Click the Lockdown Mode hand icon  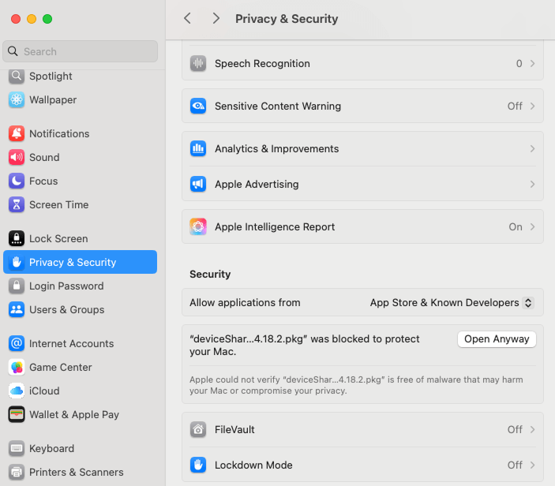(198, 465)
